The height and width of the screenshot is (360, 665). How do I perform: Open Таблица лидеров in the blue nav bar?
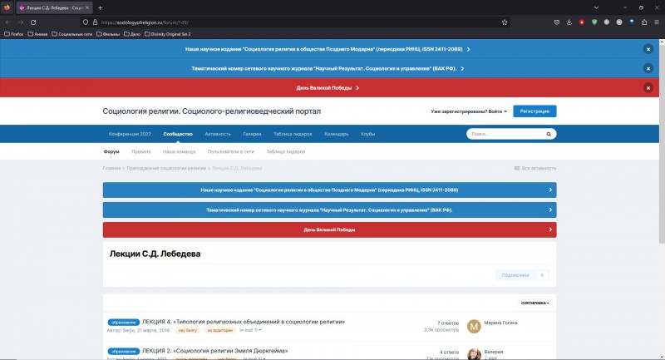[x=293, y=134]
